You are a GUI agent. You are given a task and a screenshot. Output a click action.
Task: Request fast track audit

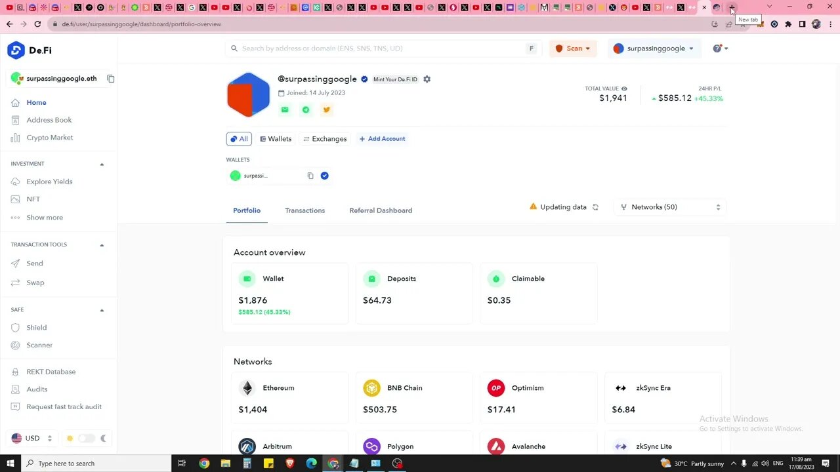[x=64, y=406]
